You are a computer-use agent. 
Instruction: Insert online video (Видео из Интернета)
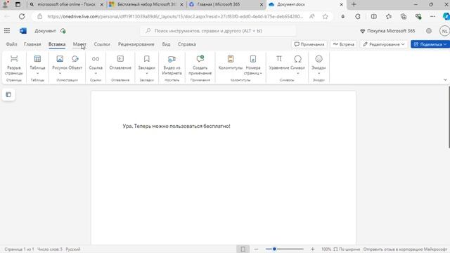(172, 65)
